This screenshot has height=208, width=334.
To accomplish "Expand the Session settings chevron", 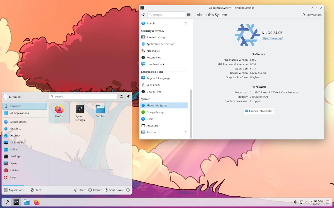I will click(x=186, y=133).
